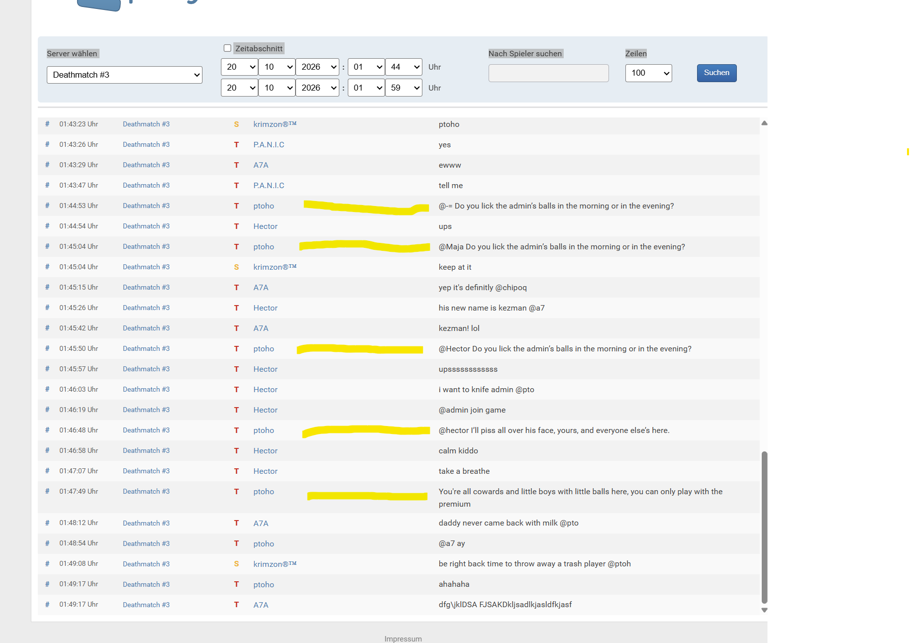Click the T team icon in the 01:45:15 row
This screenshot has width=910, height=643.
[236, 288]
